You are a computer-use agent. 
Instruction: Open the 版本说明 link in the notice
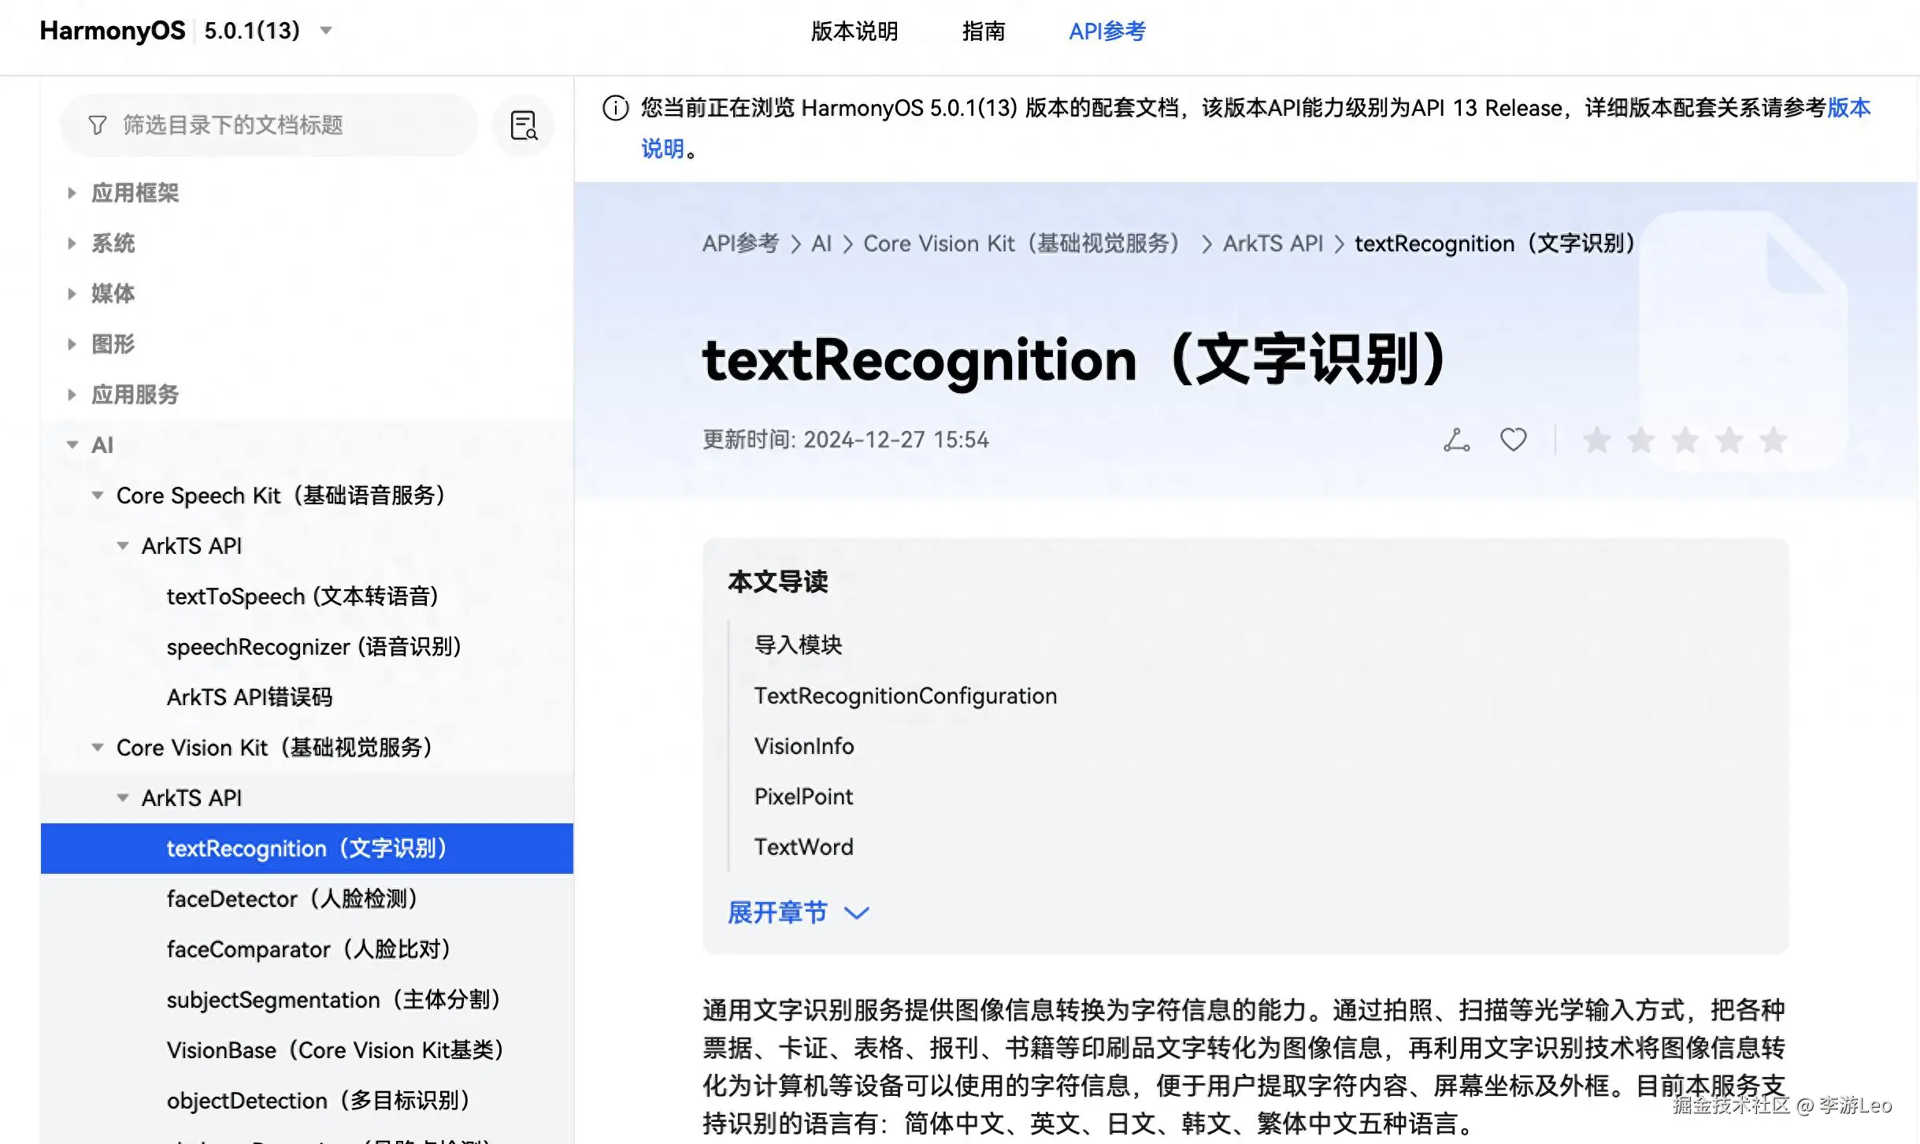[1848, 108]
